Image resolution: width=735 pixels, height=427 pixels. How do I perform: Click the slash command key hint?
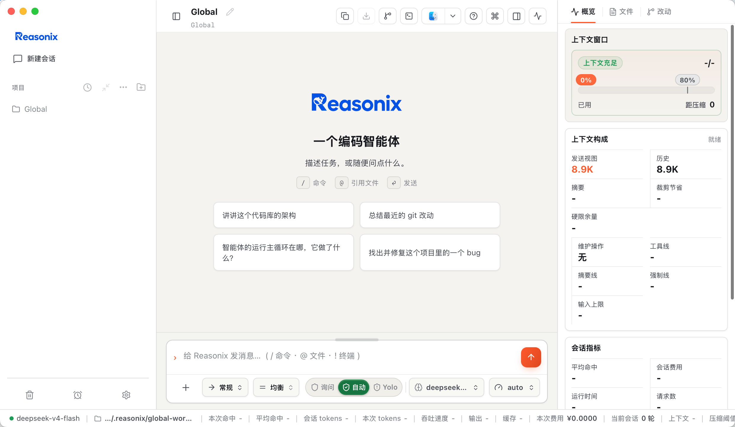pos(303,183)
